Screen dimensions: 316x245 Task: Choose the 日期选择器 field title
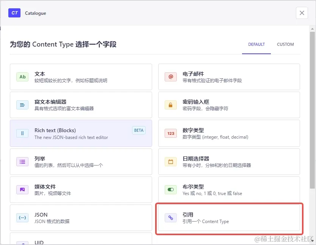(196, 159)
